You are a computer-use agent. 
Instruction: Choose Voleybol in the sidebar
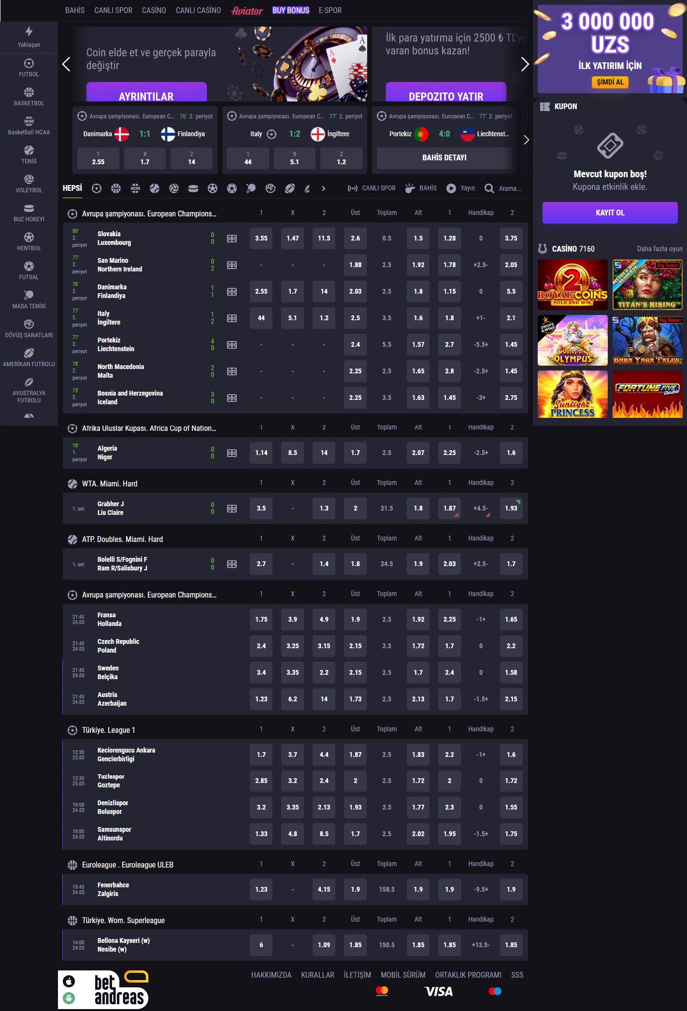[29, 184]
